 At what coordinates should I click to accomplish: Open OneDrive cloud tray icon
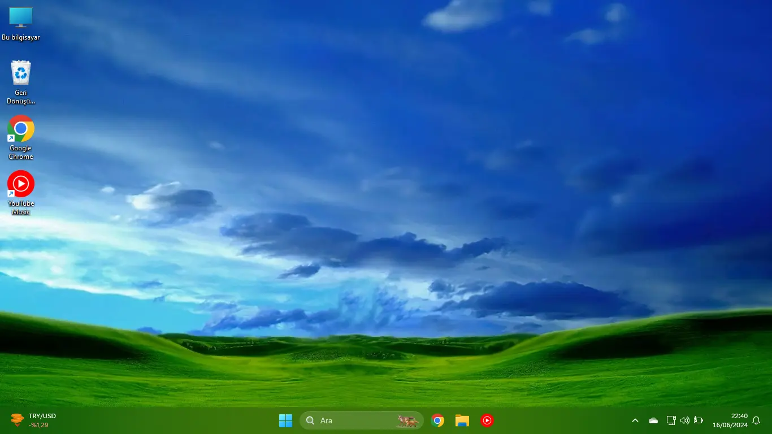[653, 420]
